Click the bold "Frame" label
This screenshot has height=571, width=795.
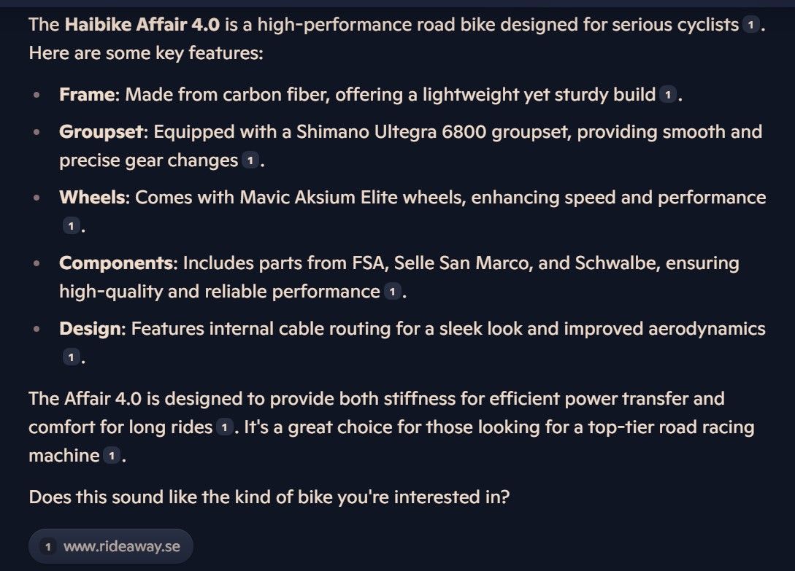[87, 95]
